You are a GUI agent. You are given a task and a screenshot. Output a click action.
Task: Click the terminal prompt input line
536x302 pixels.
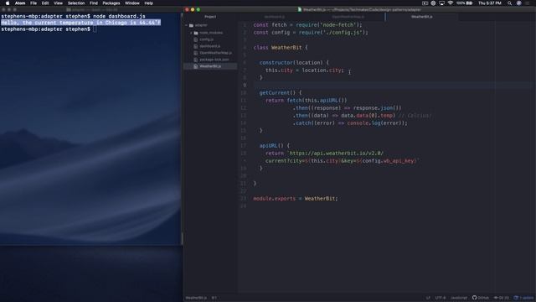point(49,29)
